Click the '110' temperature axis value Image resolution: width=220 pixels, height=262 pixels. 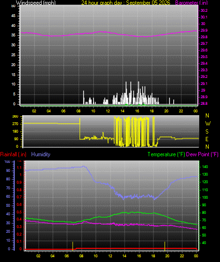(205, 190)
